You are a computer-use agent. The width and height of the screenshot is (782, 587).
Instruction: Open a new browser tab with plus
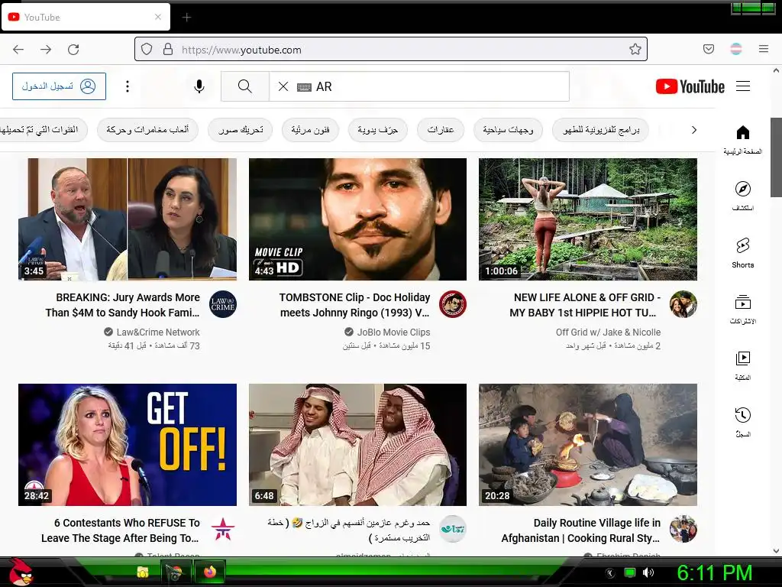tap(186, 18)
